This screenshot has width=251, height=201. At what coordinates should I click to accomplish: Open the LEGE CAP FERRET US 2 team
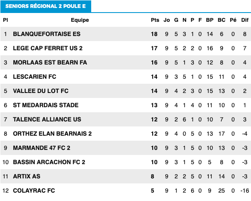click(x=48, y=48)
